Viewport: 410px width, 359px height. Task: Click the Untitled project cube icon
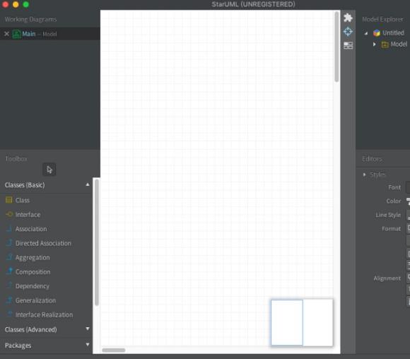click(x=377, y=33)
